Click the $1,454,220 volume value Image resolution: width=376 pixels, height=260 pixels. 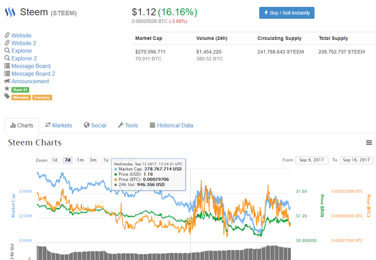[209, 52]
